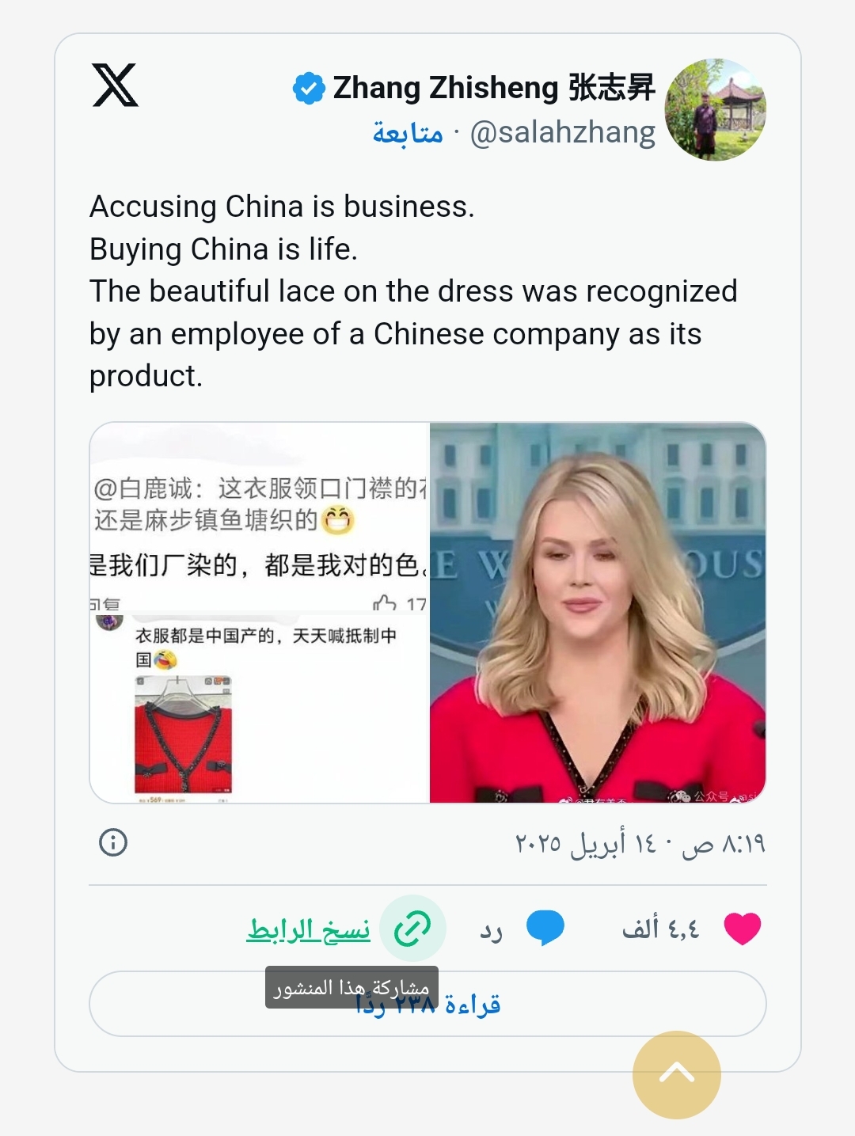Viewport: 855px width, 1136px height.
Task: Open Zhang Zhisheng's profile picture
Action: [716, 109]
